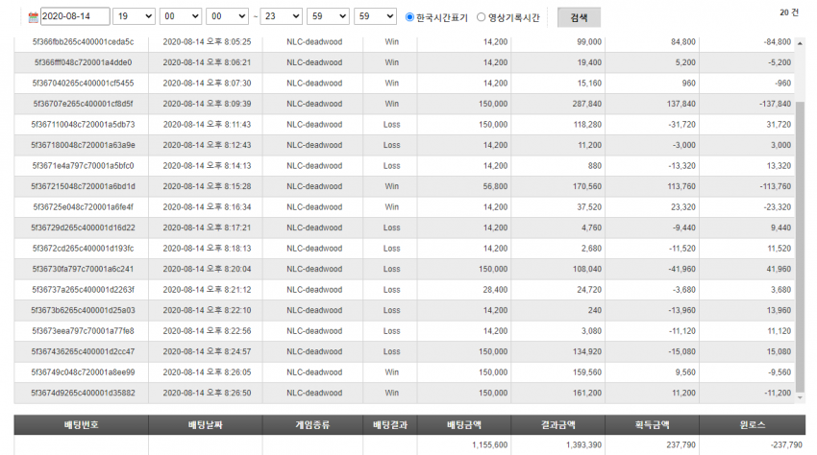Open the start minute dropdown next to hour 19
Image resolution: width=817 pixels, height=455 pixels.
181,16
